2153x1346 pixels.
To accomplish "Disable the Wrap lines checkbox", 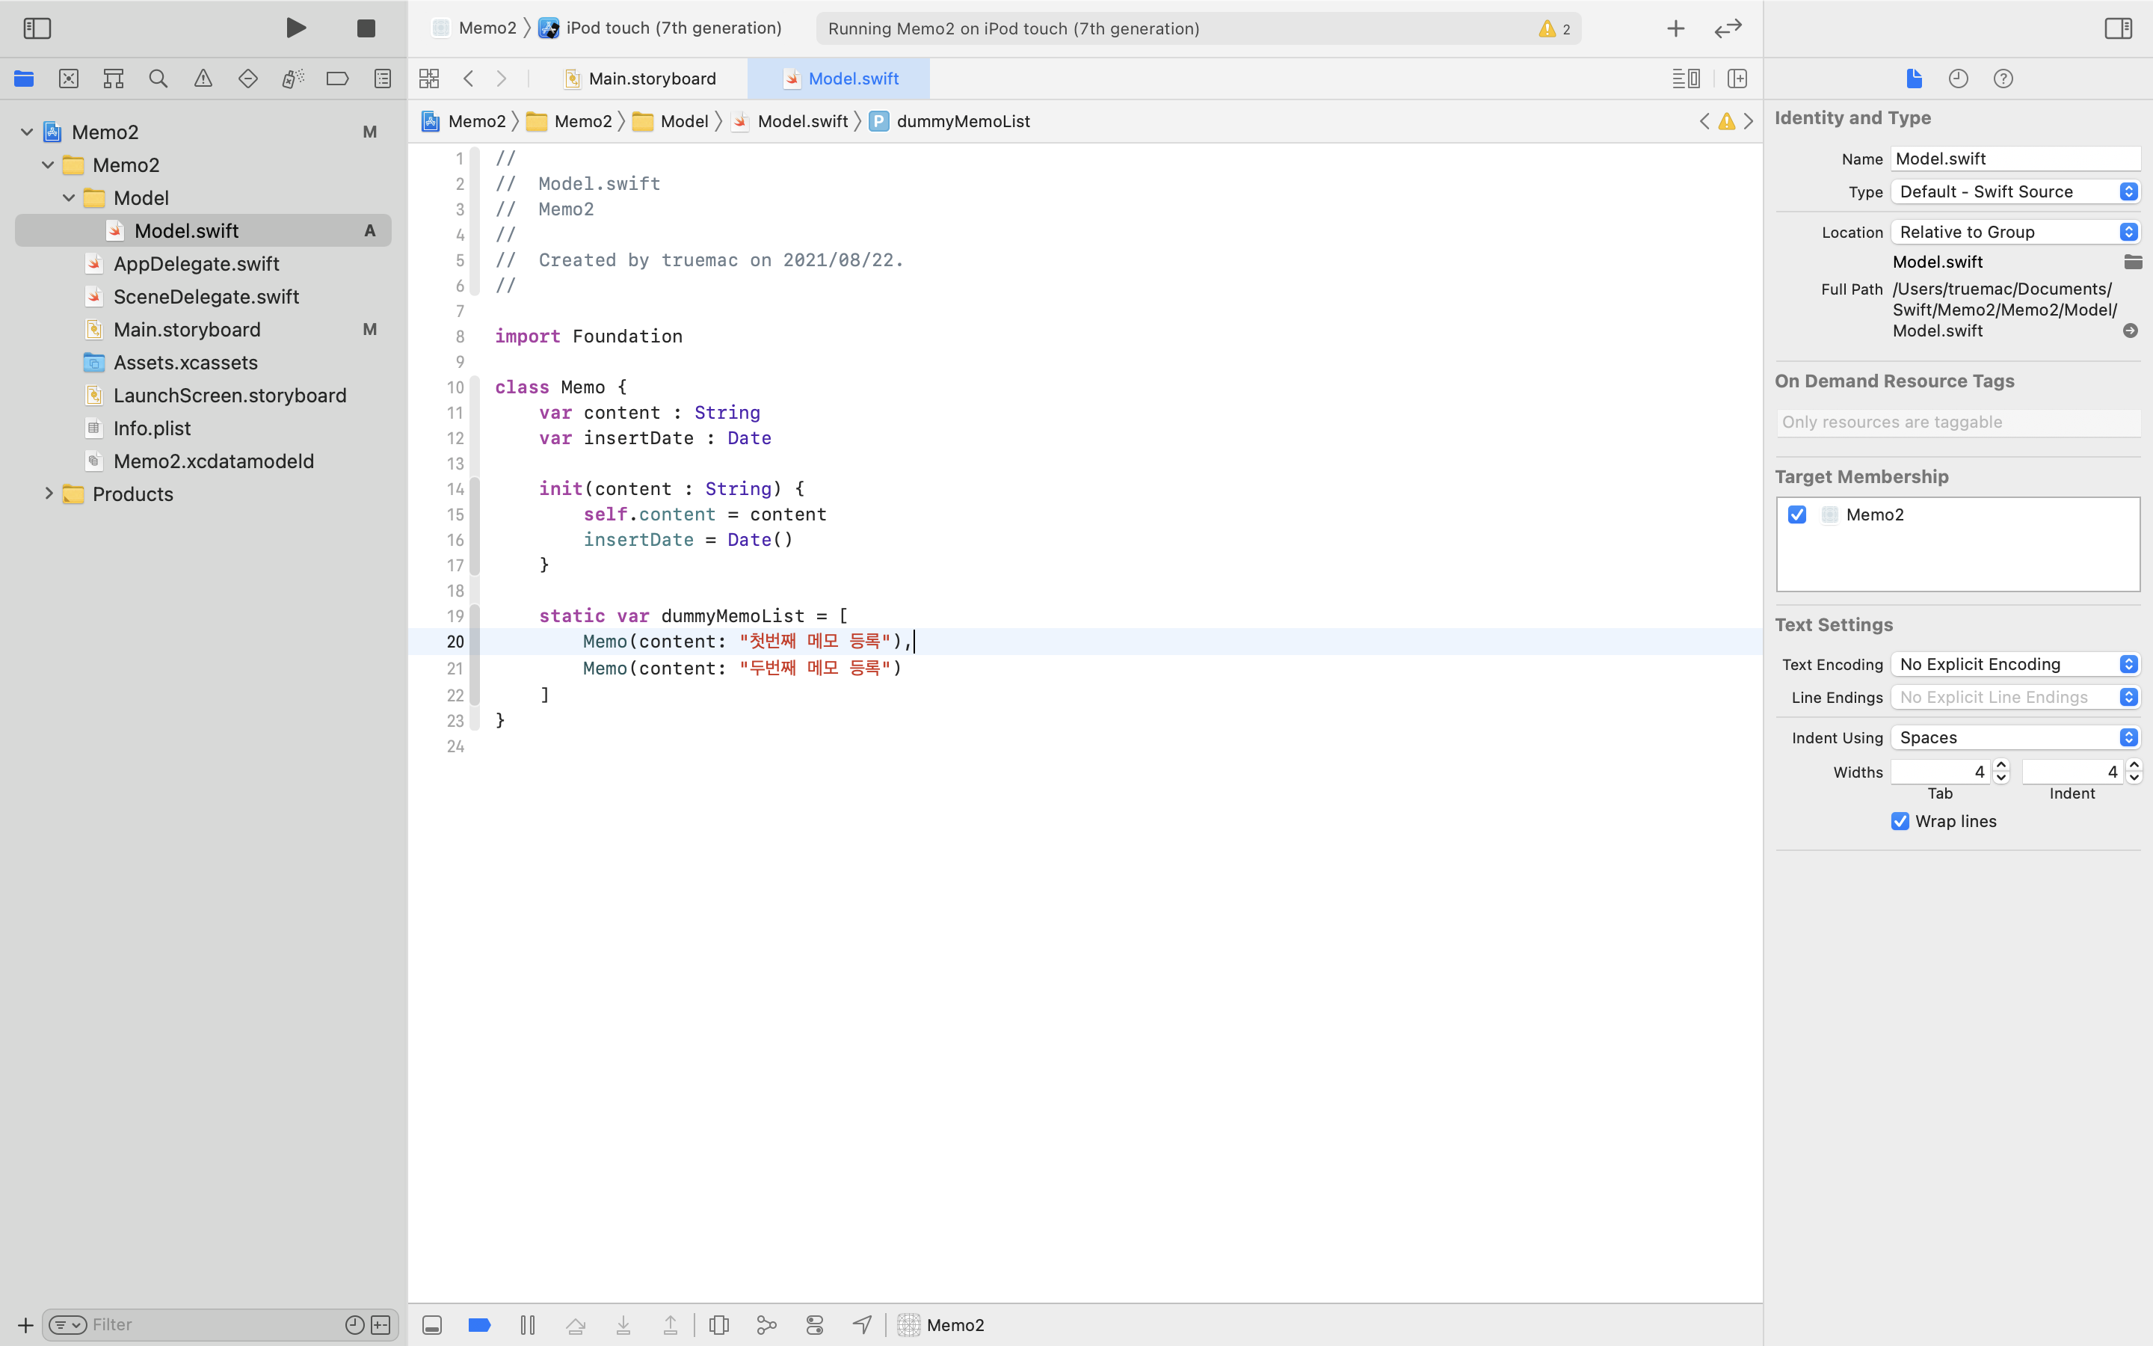I will pyautogui.click(x=1900, y=821).
